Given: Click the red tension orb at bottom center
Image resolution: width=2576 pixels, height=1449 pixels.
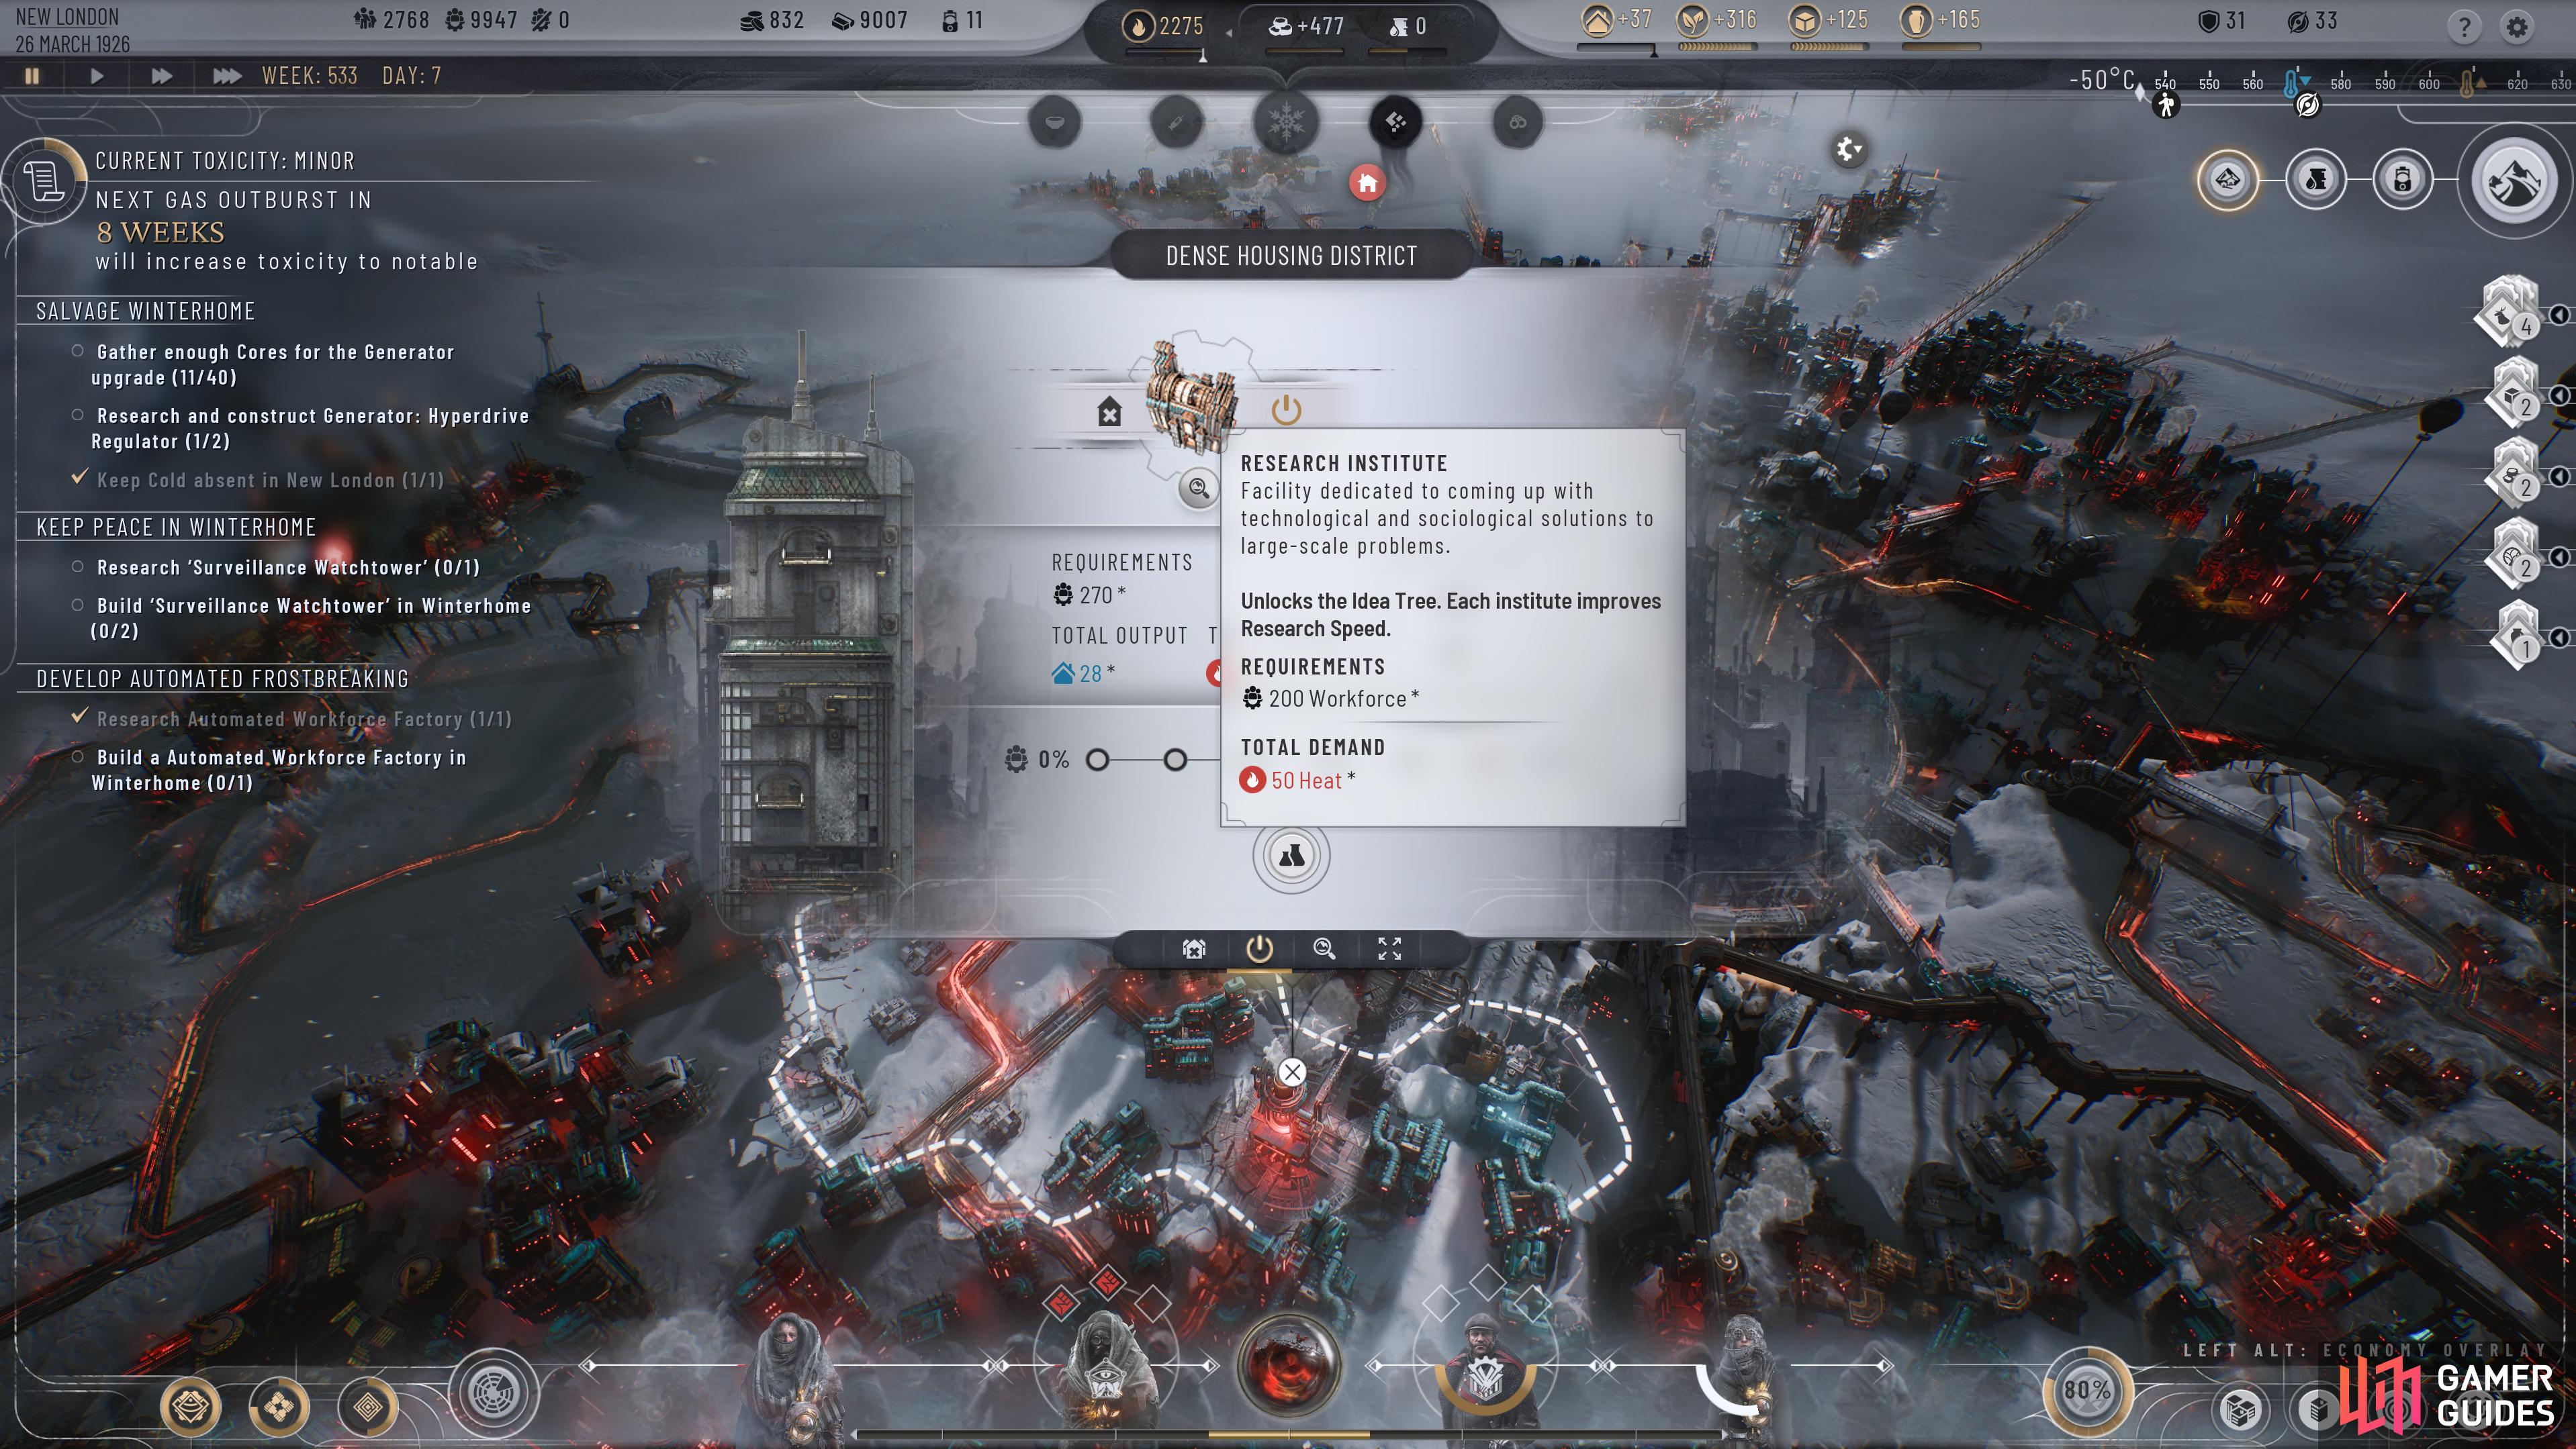Looking at the screenshot, I should coord(1288,1365).
